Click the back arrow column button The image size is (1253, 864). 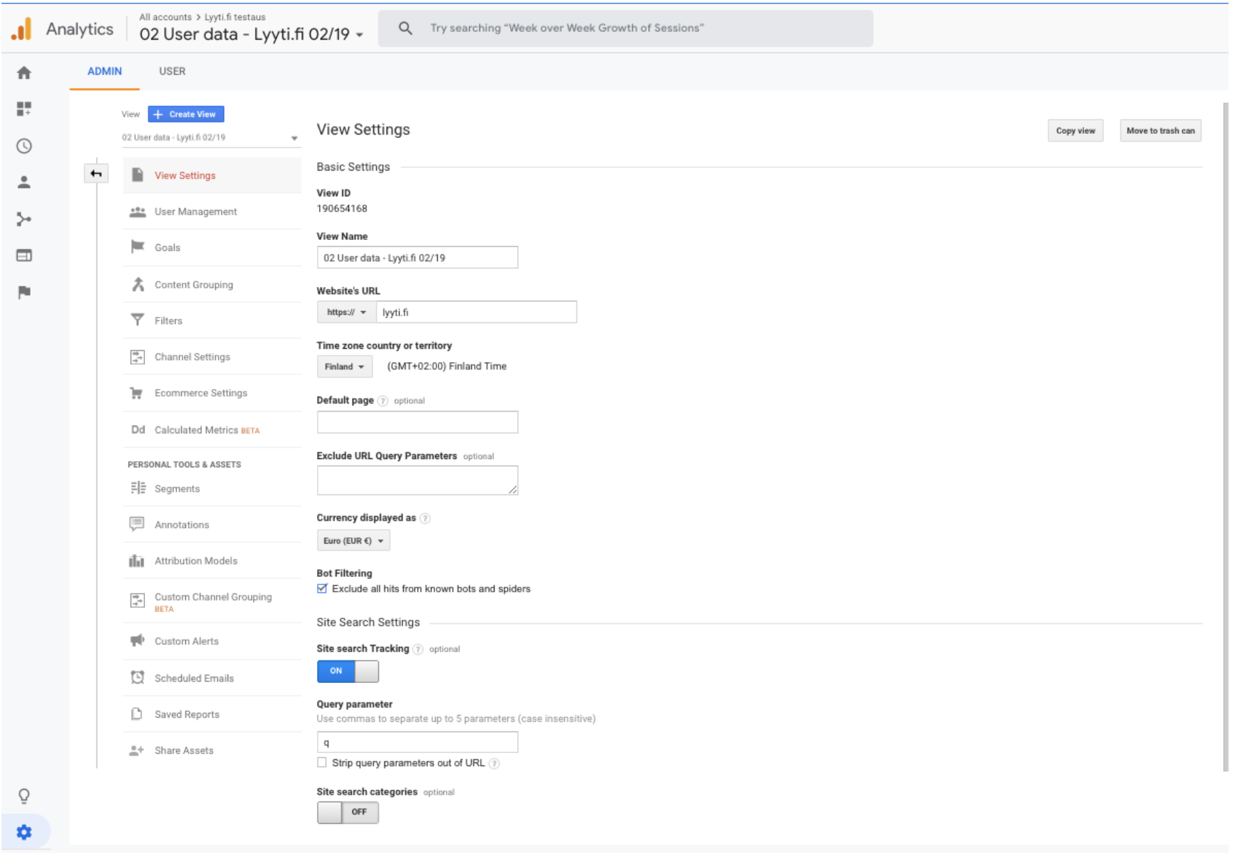tap(96, 173)
